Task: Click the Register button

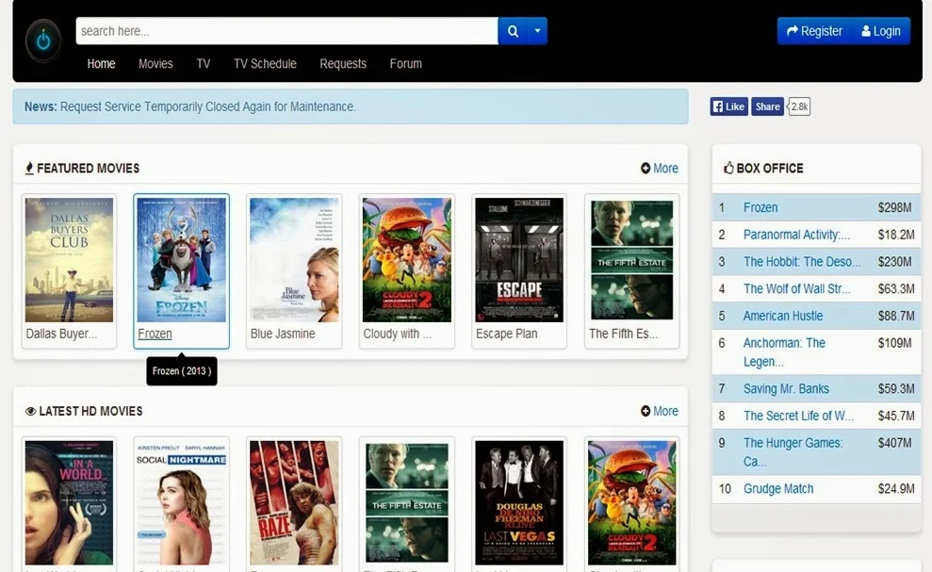Action: [x=814, y=31]
